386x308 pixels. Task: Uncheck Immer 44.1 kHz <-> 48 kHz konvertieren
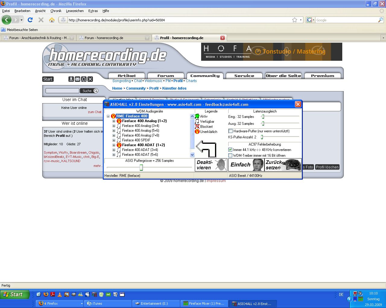230,150
